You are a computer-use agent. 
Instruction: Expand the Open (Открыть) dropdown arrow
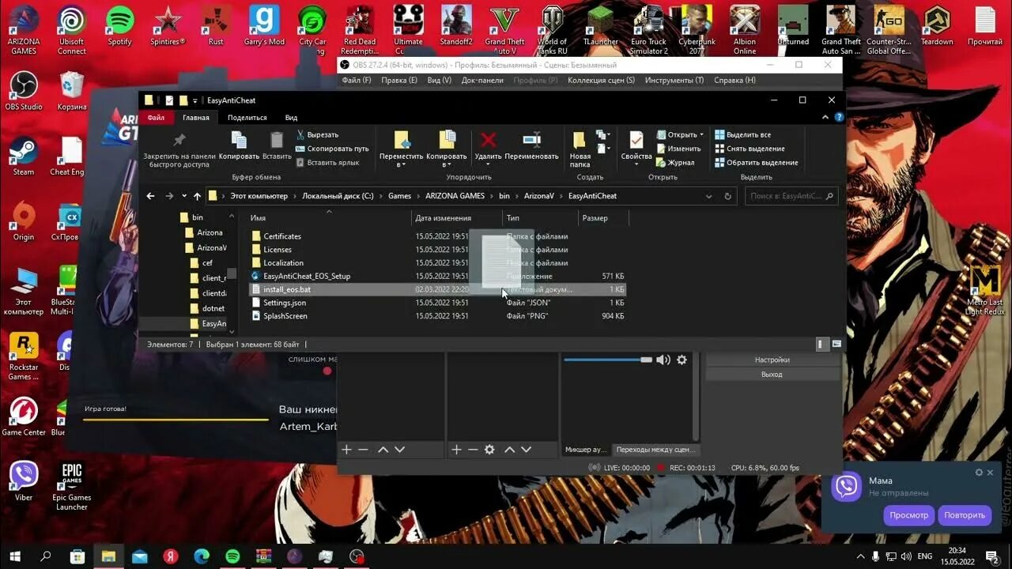pyautogui.click(x=702, y=134)
